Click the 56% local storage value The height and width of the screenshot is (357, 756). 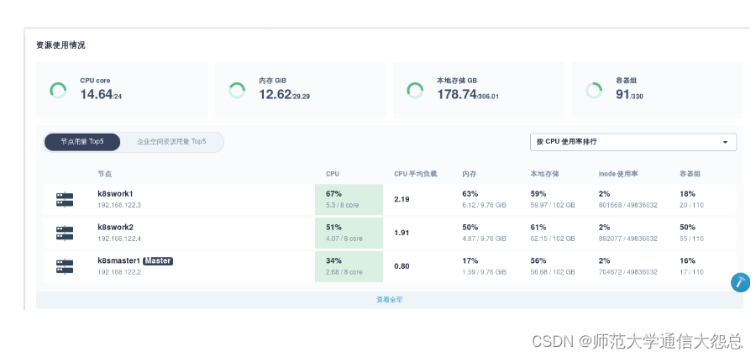click(538, 261)
